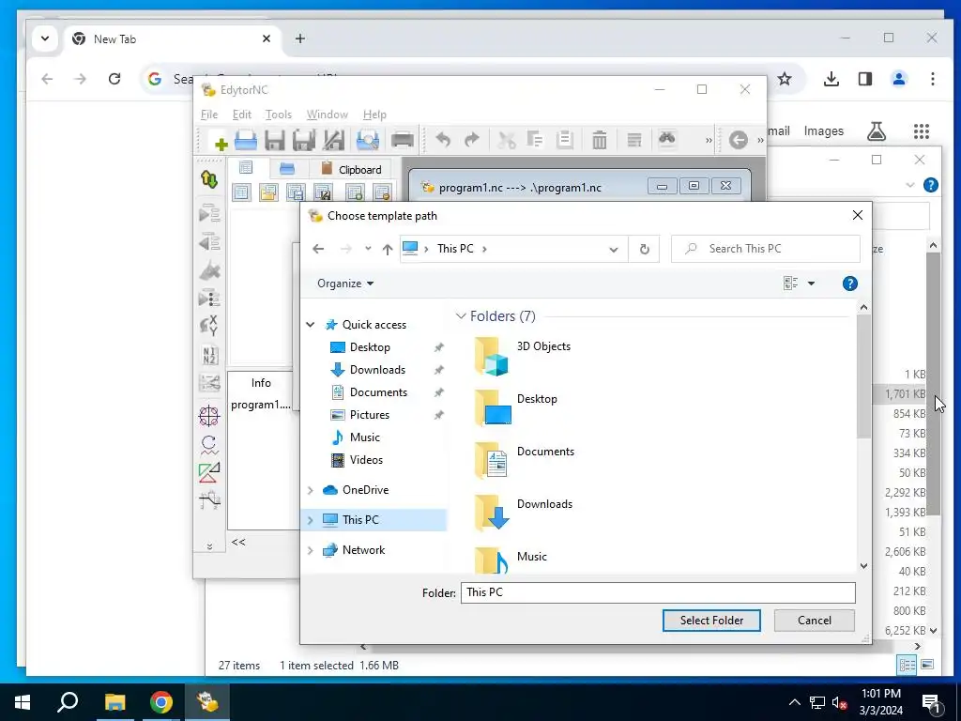Image resolution: width=961 pixels, height=721 pixels.
Task: Click the Find binoculars icon in EdytorNC
Action: (667, 139)
